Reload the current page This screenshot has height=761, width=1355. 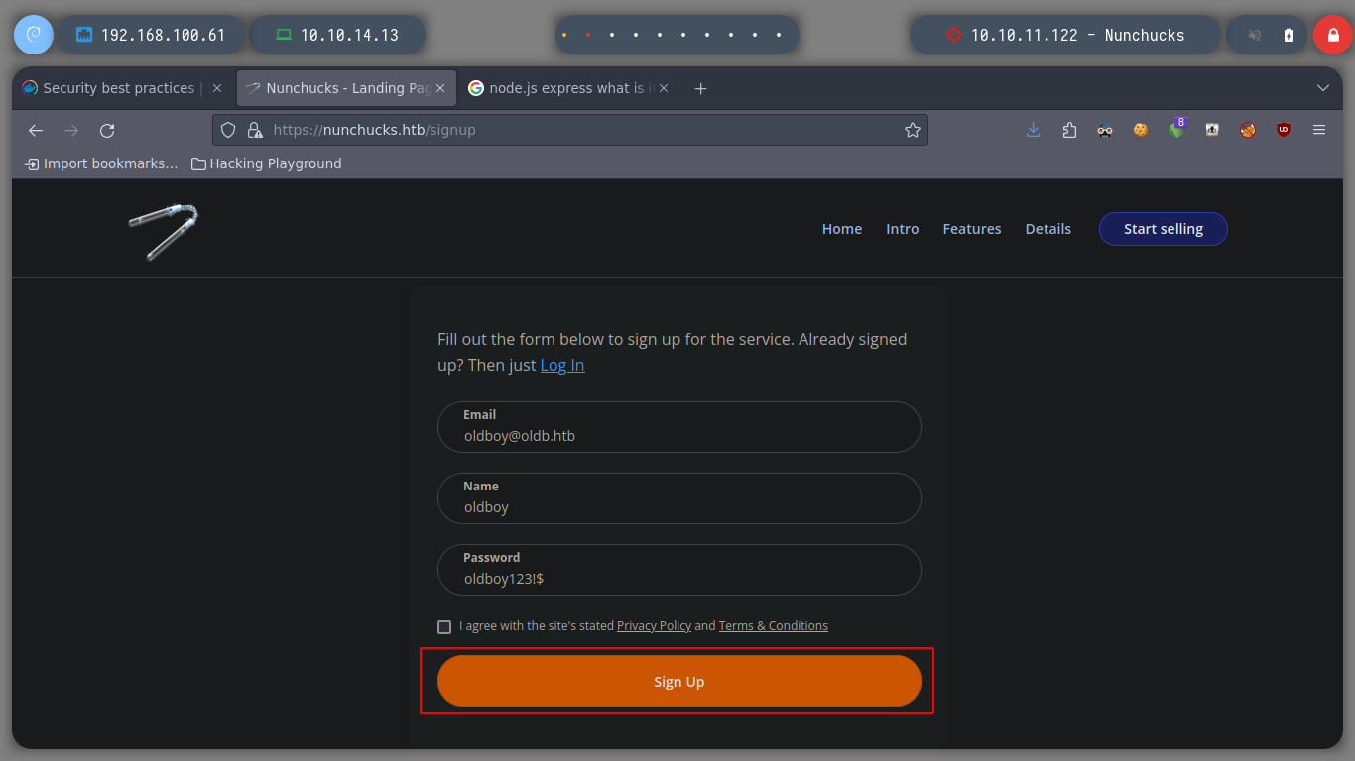pos(107,130)
